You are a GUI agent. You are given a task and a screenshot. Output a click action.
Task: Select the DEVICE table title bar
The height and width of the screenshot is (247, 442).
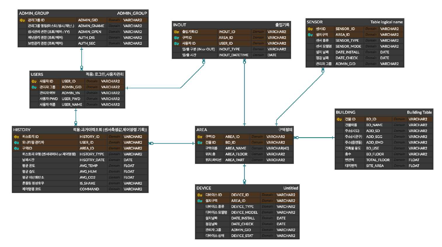[x=247, y=188]
